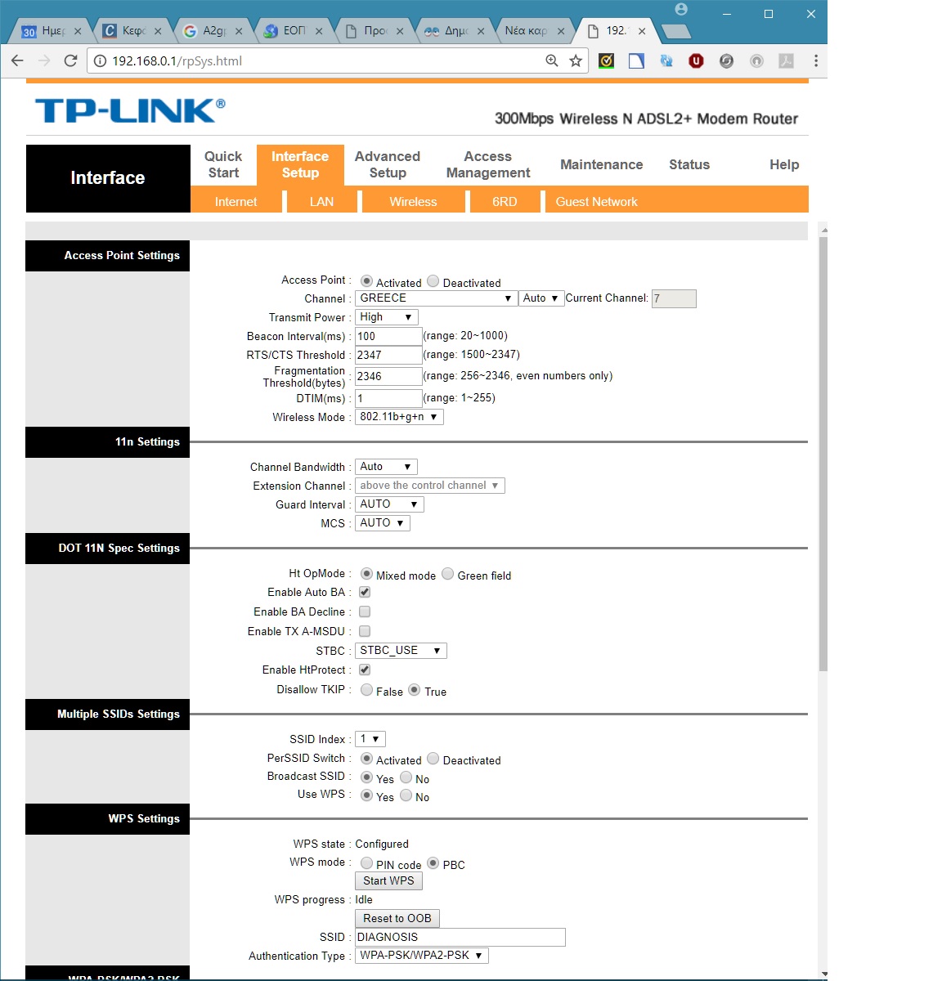This screenshot has height=981, width=942.
Task: Click the RTS/CTS Threshold field
Action: click(388, 355)
